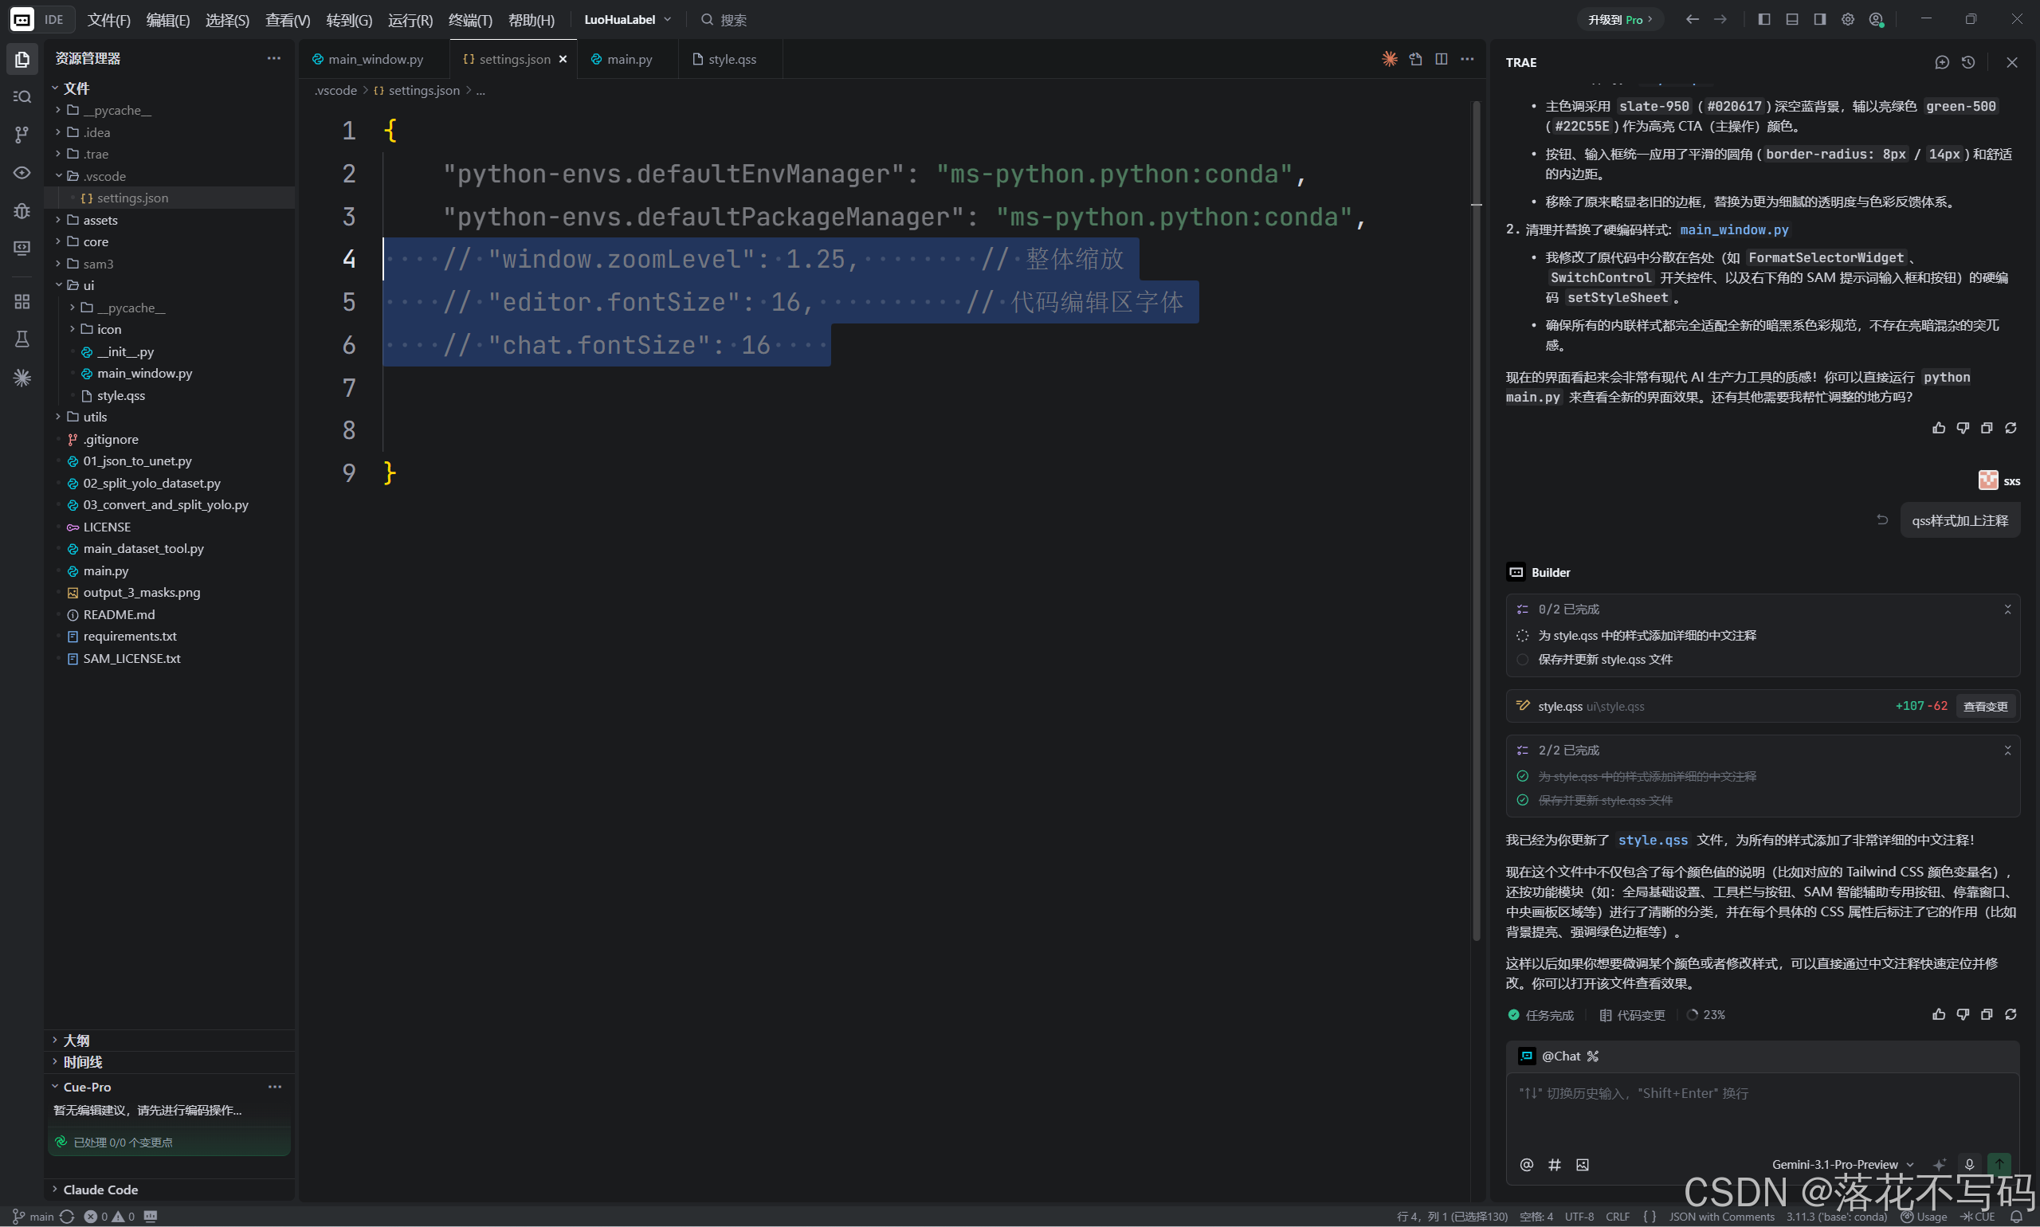Image resolution: width=2040 pixels, height=1227 pixels.
Task: Open chat history in TRAE panel
Action: tap(1968, 63)
